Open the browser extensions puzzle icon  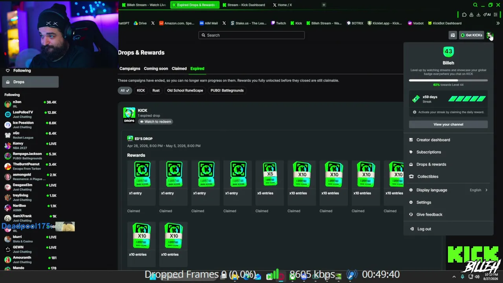coord(464,15)
